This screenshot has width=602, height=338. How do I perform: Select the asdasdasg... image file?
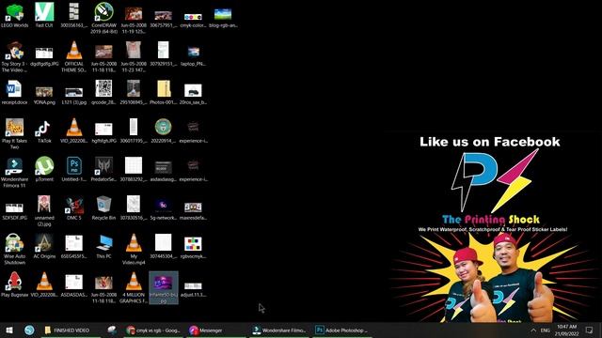click(x=163, y=171)
